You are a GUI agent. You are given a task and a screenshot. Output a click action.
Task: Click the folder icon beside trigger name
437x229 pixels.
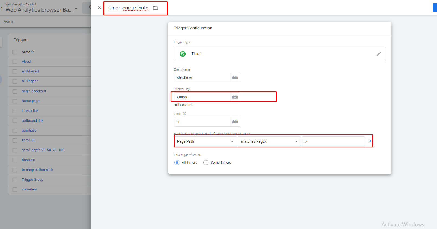tap(156, 8)
